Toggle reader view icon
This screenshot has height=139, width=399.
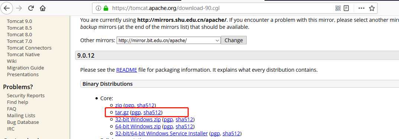click(x=346, y=9)
